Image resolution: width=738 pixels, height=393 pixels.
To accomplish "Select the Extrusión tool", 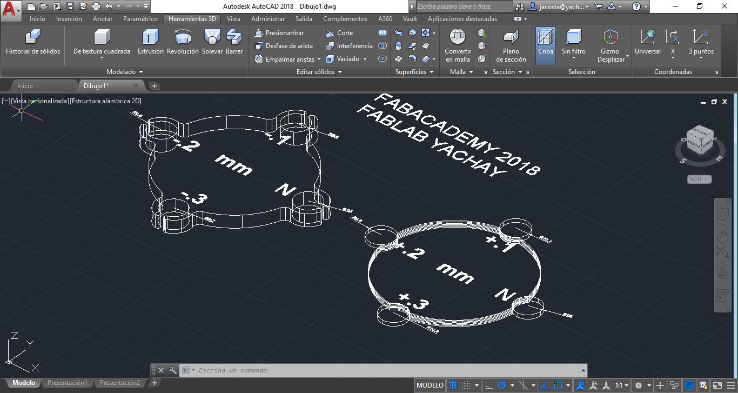I will (150, 42).
